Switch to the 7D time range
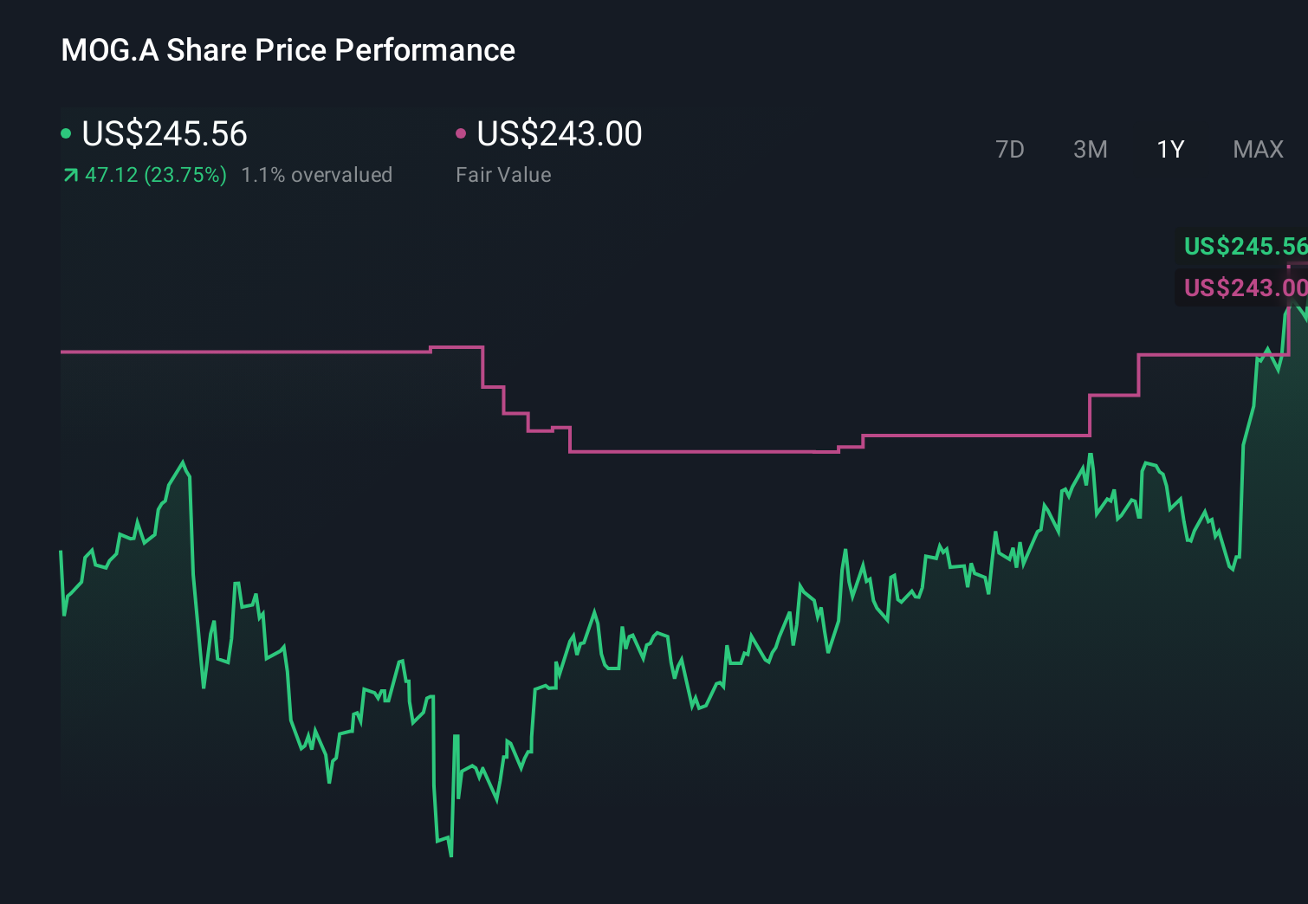 (1010, 149)
